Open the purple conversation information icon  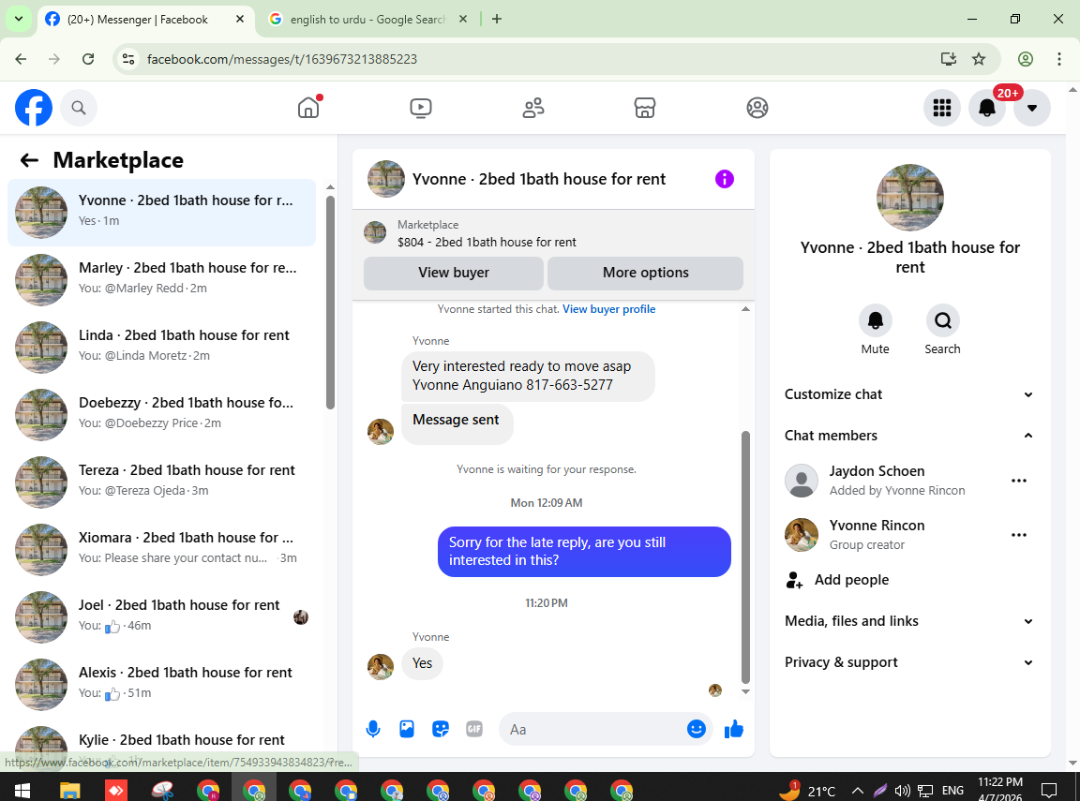[x=725, y=179]
